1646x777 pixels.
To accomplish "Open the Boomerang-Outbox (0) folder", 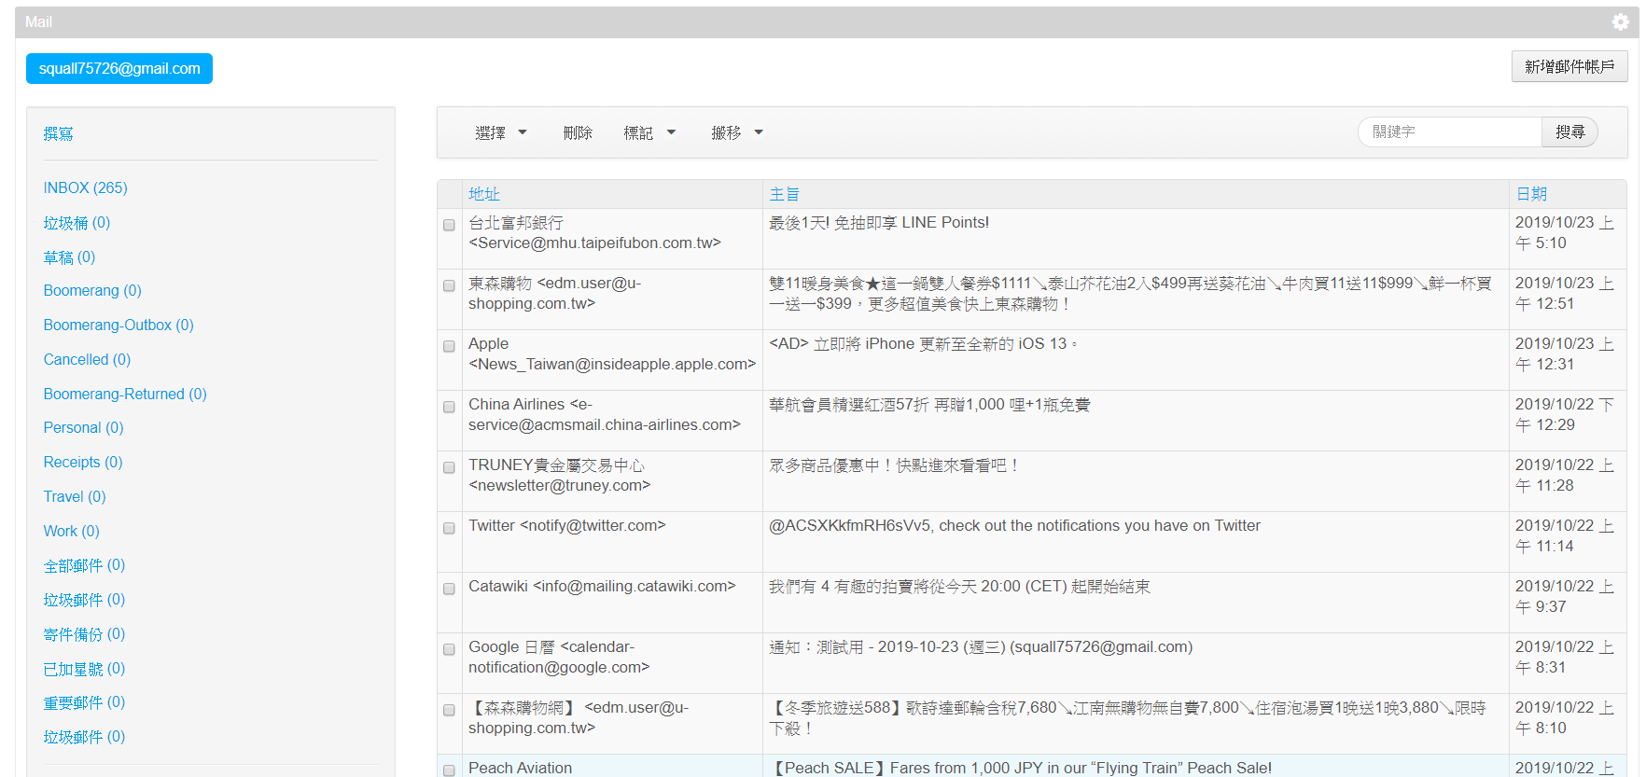I will [119, 325].
